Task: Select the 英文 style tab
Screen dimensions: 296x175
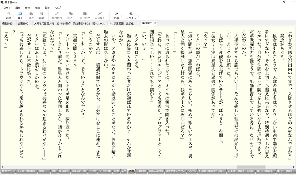Action: pyautogui.click(x=124, y=171)
